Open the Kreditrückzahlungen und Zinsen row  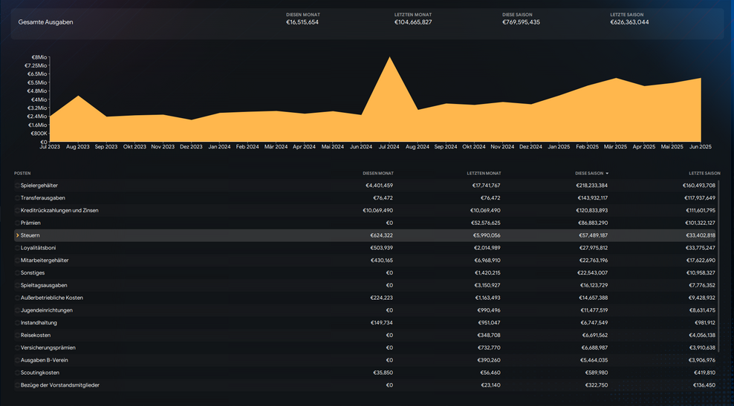[59, 210]
